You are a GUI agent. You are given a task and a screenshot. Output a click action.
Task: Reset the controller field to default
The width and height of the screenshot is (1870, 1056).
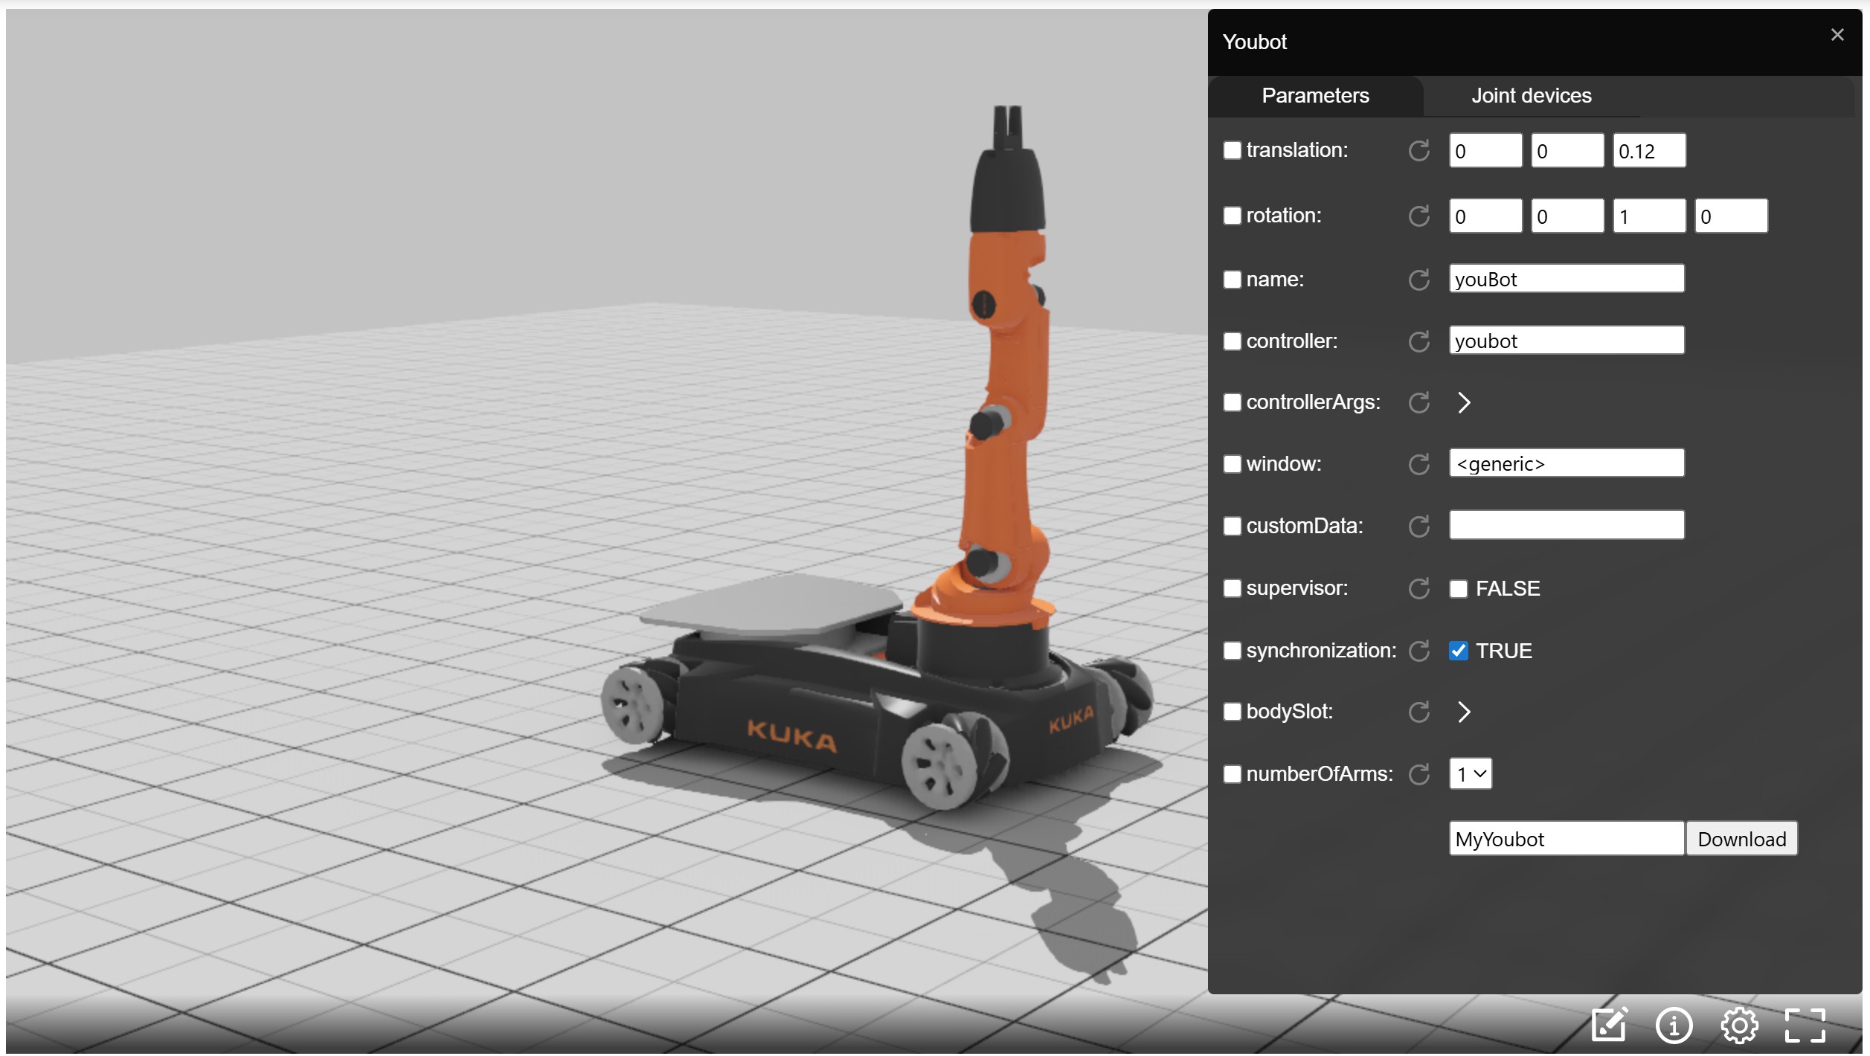point(1419,342)
